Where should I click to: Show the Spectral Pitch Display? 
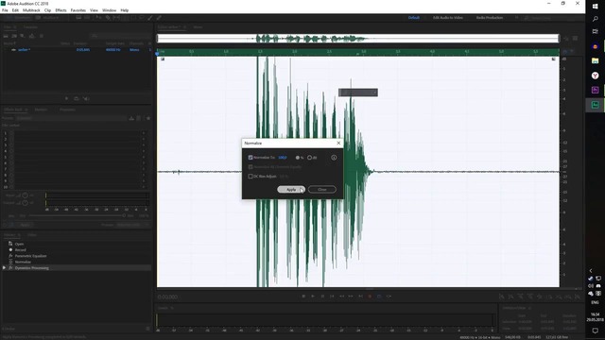87,18
